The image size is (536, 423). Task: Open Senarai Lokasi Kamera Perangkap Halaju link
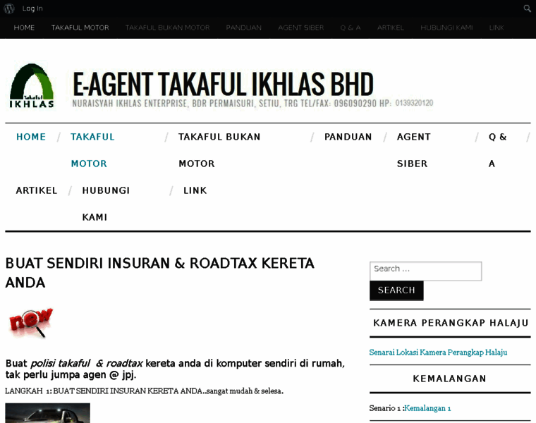(438, 352)
